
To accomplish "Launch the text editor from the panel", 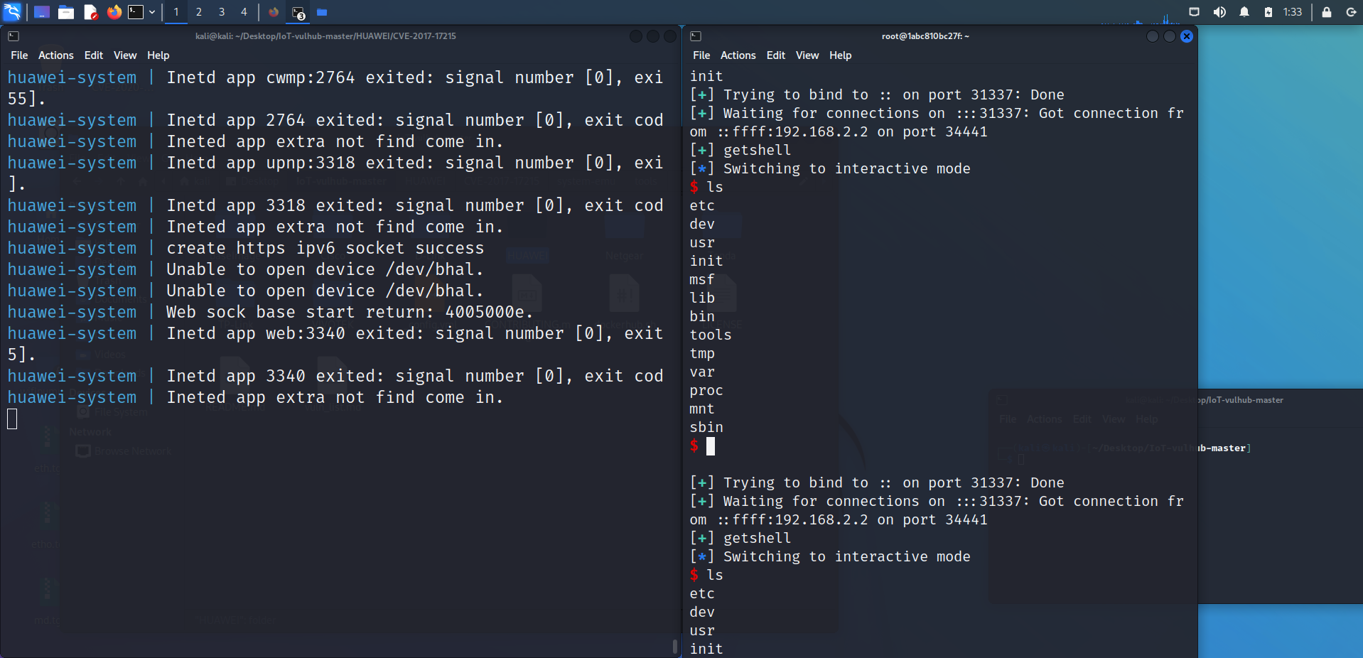I will tap(90, 12).
